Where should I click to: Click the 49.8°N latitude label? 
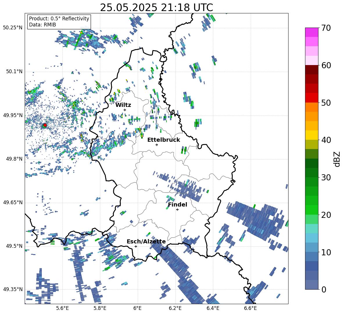point(14,159)
